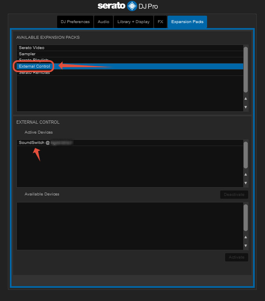Image resolution: width=265 pixels, height=301 pixels.
Task: Click the Serato DJ Pro logo icon
Action: coord(132,6)
